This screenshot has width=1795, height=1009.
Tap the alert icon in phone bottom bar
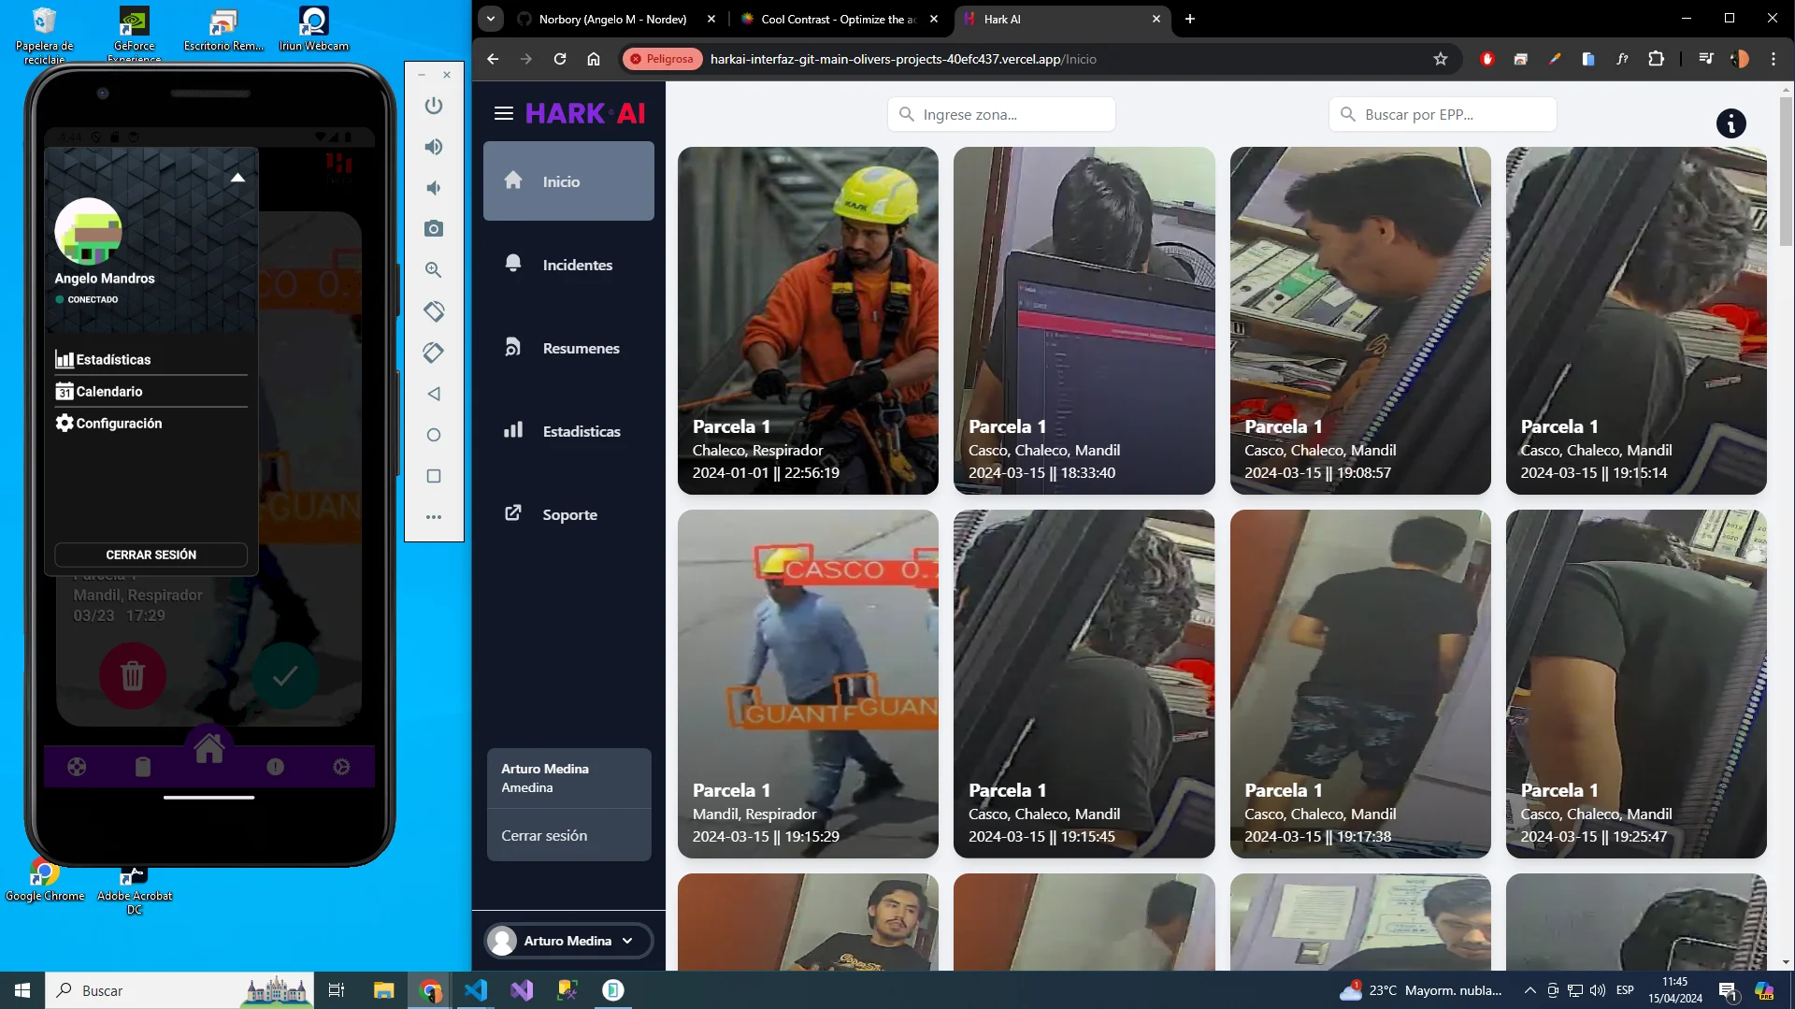(x=275, y=767)
